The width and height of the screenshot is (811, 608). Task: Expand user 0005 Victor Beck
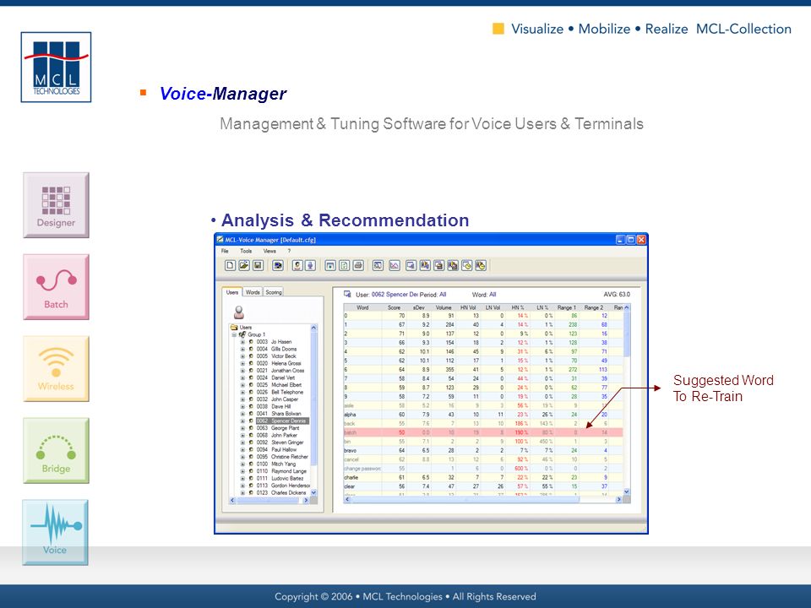(242, 356)
